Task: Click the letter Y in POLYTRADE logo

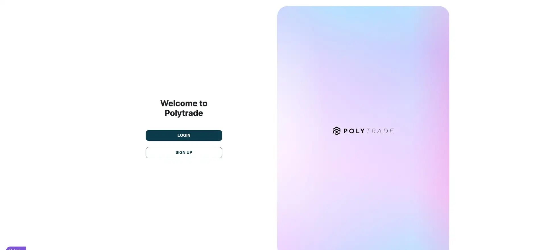Action: coord(362,131)
